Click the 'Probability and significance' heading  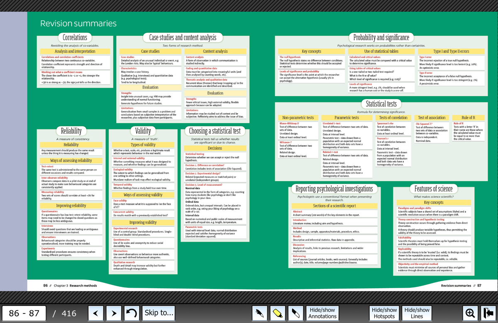coord(381,38)
